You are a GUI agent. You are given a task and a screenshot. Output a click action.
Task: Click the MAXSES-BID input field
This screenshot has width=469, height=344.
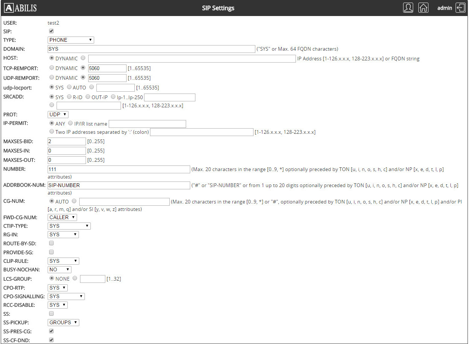(67, 141)
